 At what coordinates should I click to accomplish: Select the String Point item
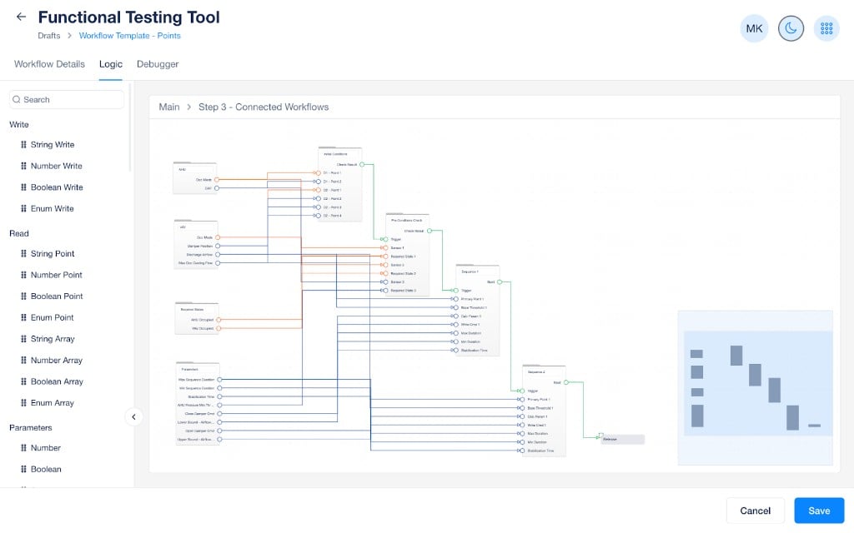(x=53, y=253)
